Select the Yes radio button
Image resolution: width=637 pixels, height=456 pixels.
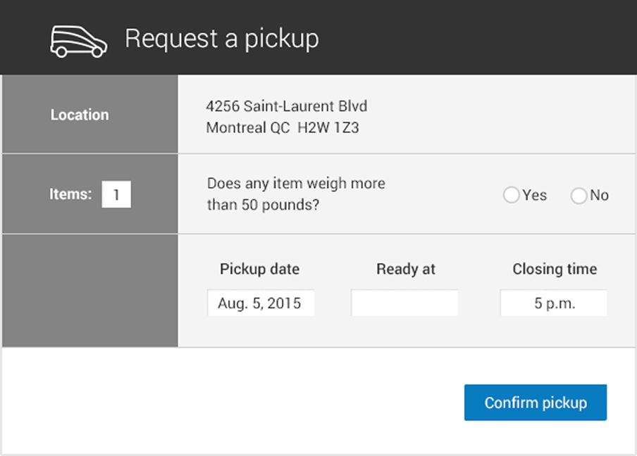pos(512,195)
